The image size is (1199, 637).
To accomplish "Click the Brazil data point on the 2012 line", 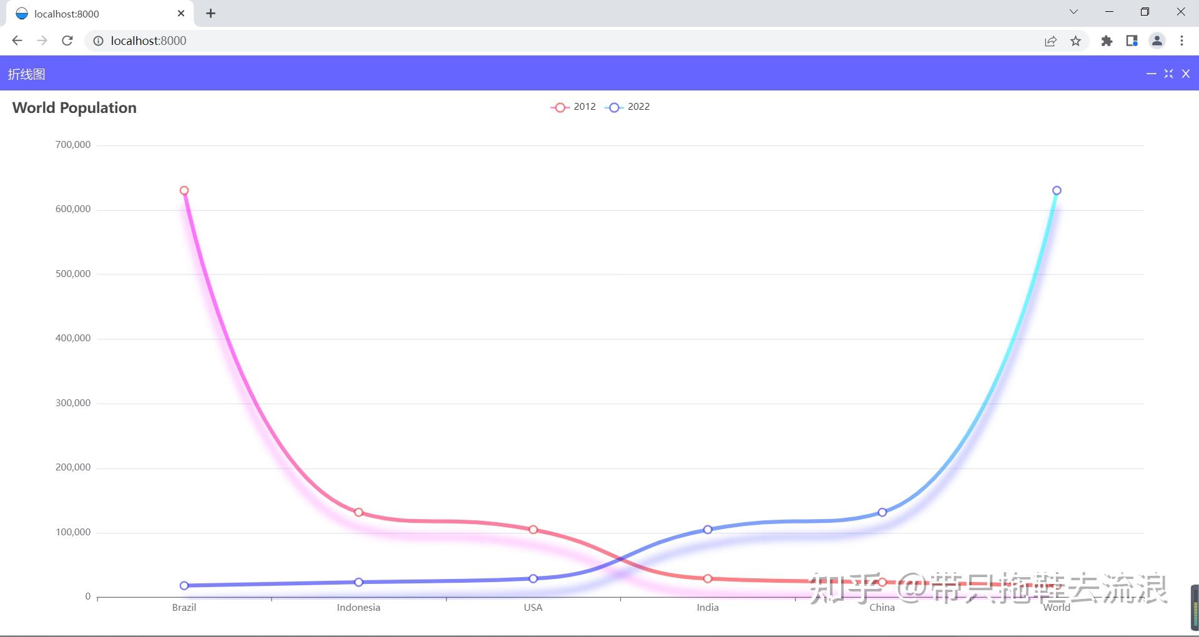I will tap(184, 190).
